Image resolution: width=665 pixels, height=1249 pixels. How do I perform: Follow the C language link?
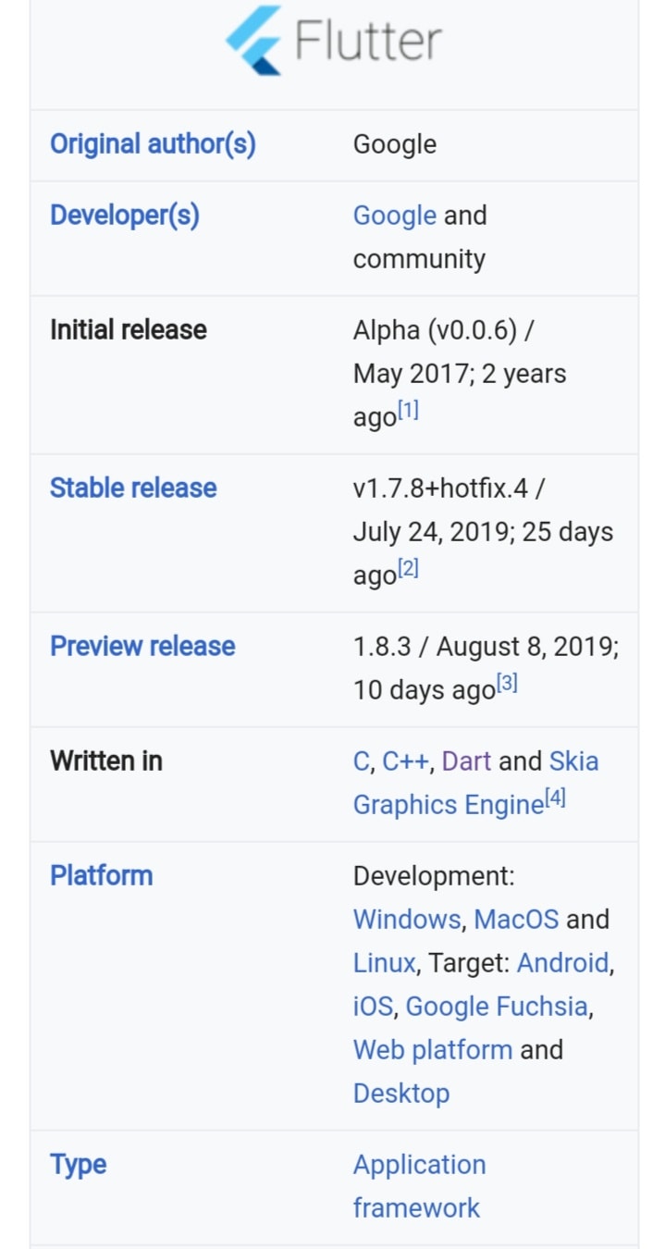362,761
